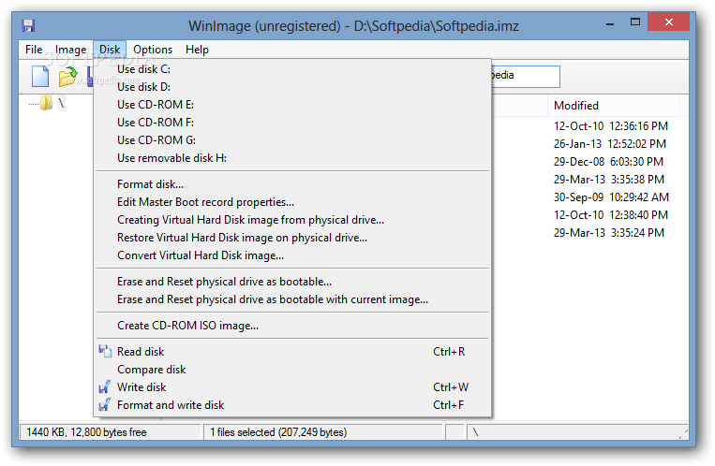715x466 pixels.
Task: Click the 1 files selected status entry
Action: [x=323, y=431]
